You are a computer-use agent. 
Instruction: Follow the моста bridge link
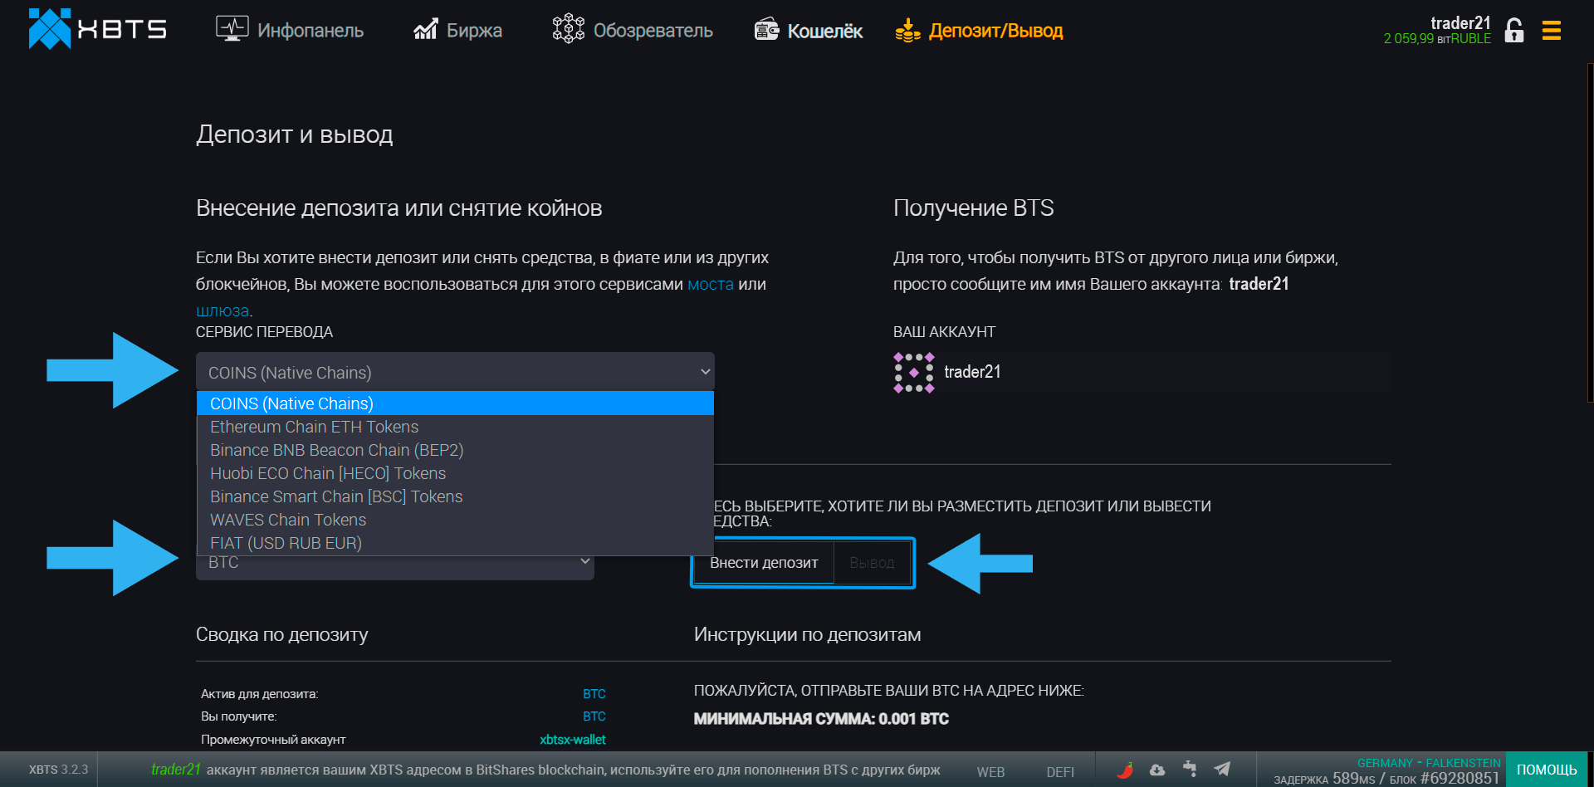coord(710,284)
